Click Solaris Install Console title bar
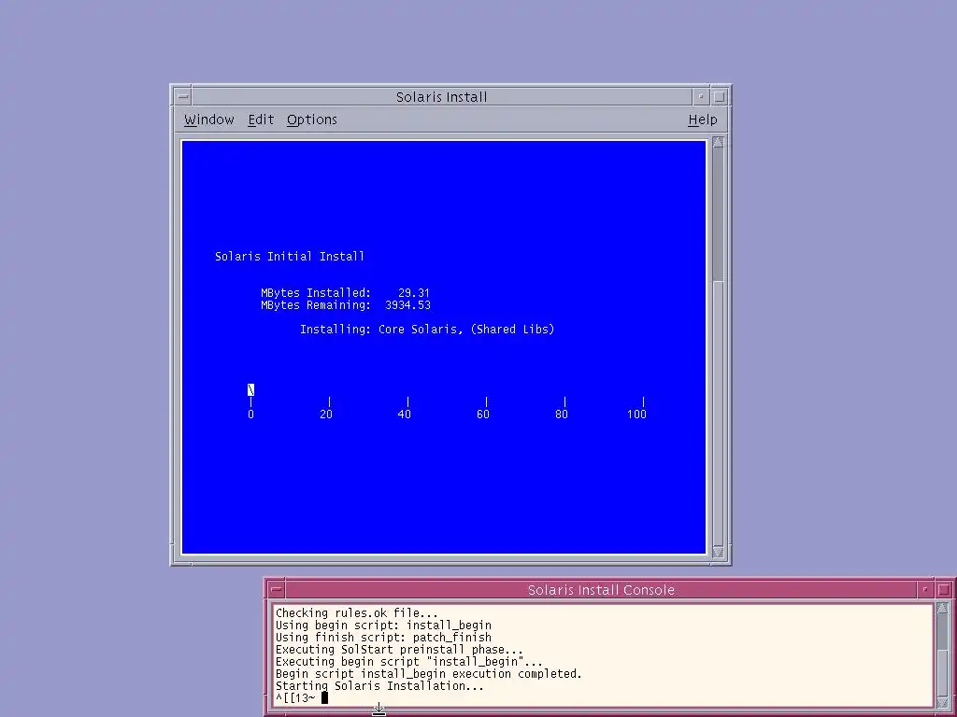 coord(601,590)
